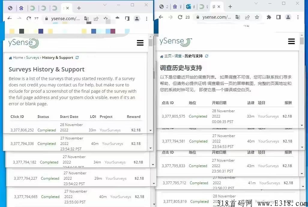The height and width of the screenshot is (207, 308).
Task: Click translate icon in left address bar
Action: pos(86,19)
